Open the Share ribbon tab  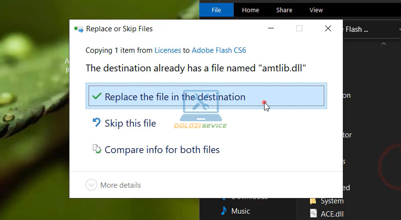pyautogui.click(x=284, y=10)
